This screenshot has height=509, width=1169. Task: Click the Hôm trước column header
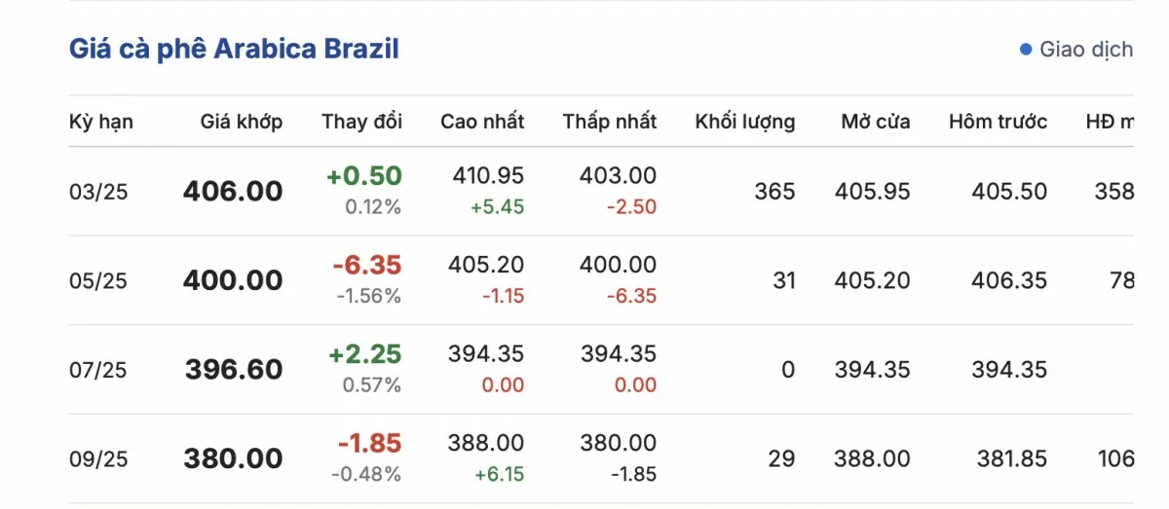click(999, 122)
